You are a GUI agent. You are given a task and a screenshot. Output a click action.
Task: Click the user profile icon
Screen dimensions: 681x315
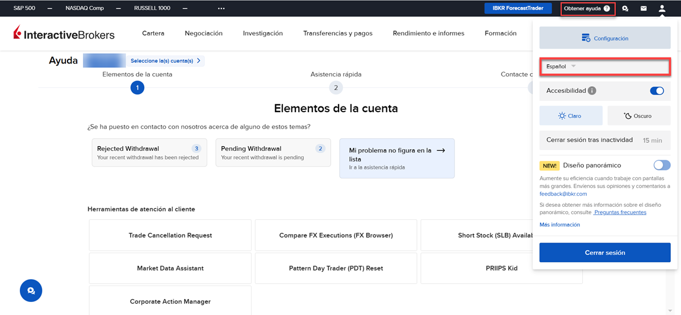662,8
